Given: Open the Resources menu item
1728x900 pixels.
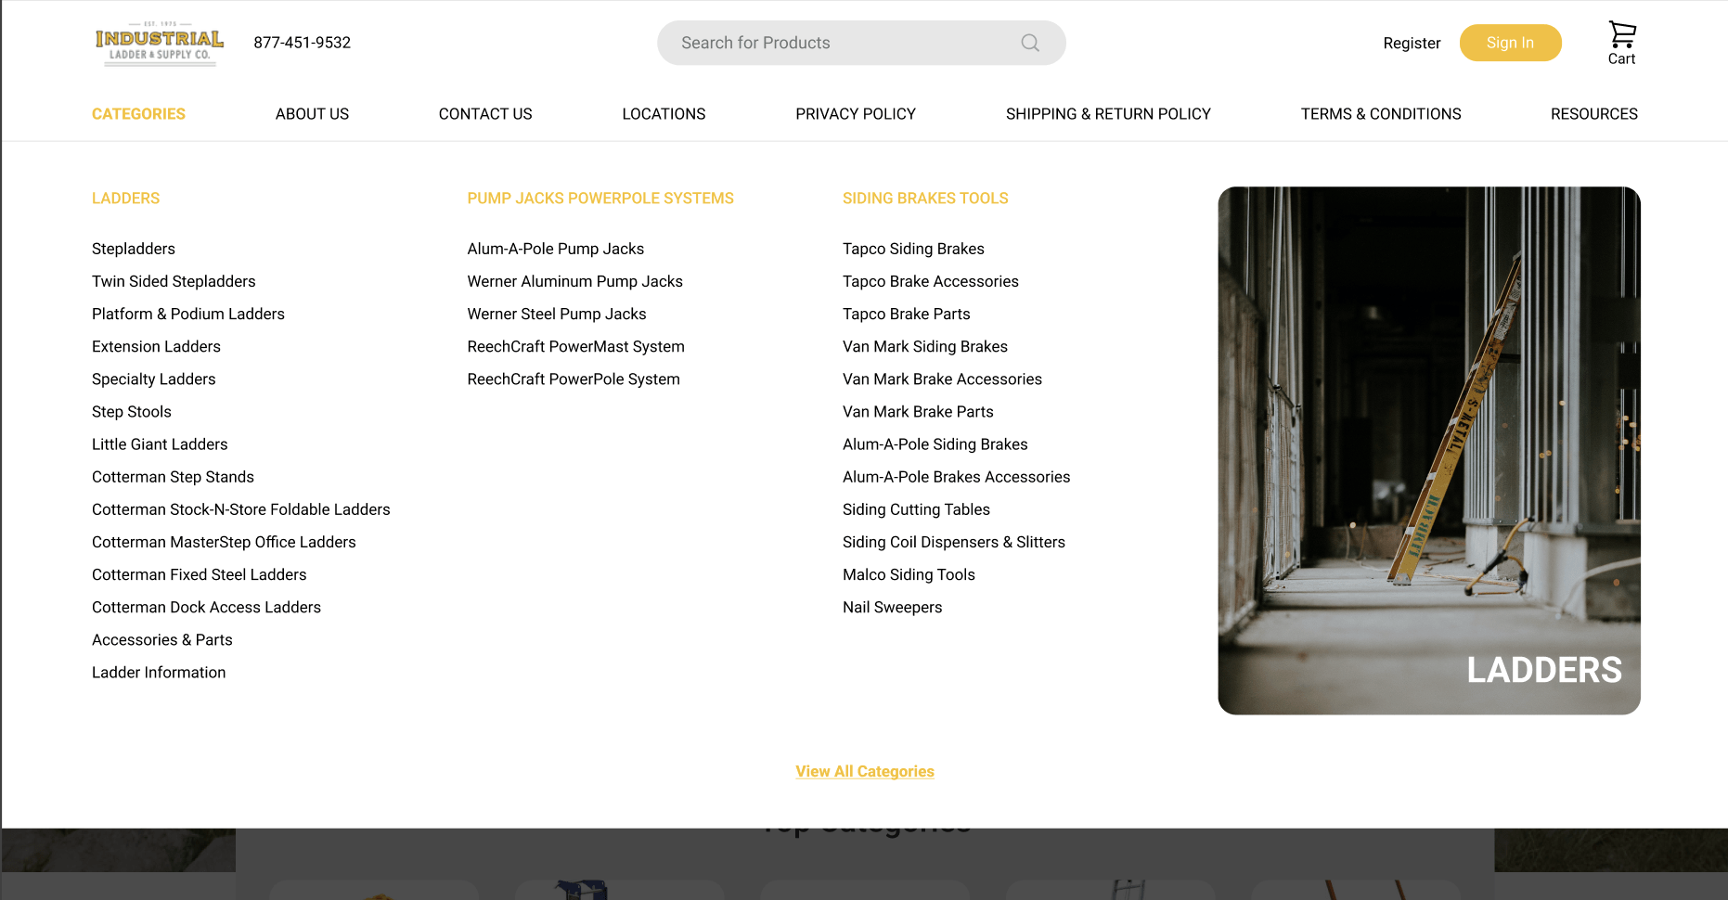Looking at the screenshot, I should (1594, 114).
